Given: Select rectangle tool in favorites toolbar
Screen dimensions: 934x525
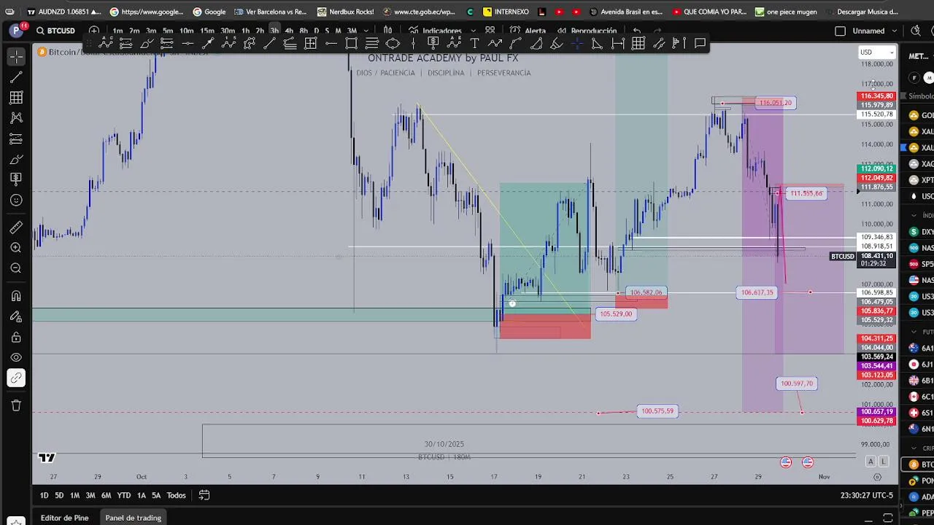Looking at the screenshot, I should pyautogui.click(x=351, y=44).
